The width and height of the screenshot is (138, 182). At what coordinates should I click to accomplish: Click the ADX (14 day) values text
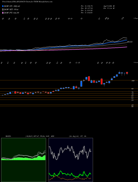click(78, 136)
